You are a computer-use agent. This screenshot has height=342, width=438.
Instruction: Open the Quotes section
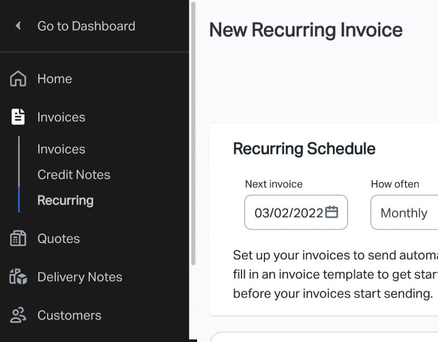click(58, 239)
